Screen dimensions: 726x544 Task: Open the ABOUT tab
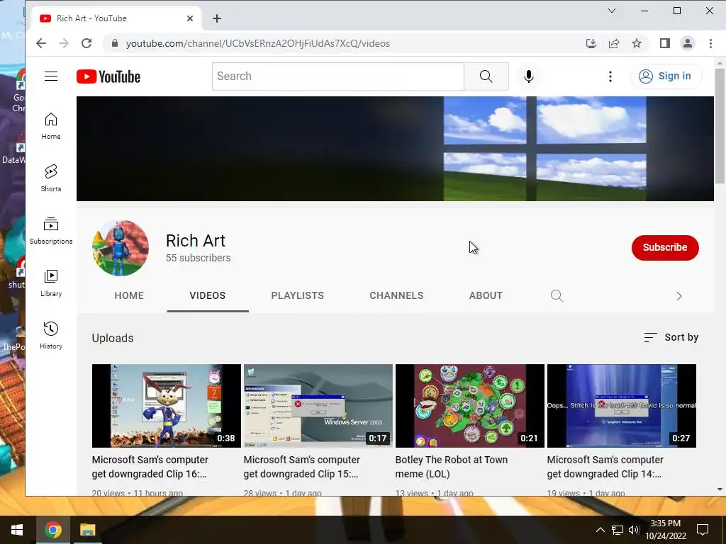tap(486, 295)
